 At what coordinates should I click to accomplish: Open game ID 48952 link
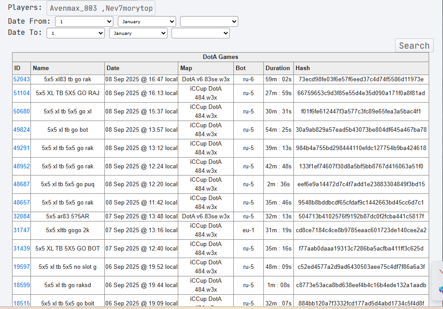22,166
